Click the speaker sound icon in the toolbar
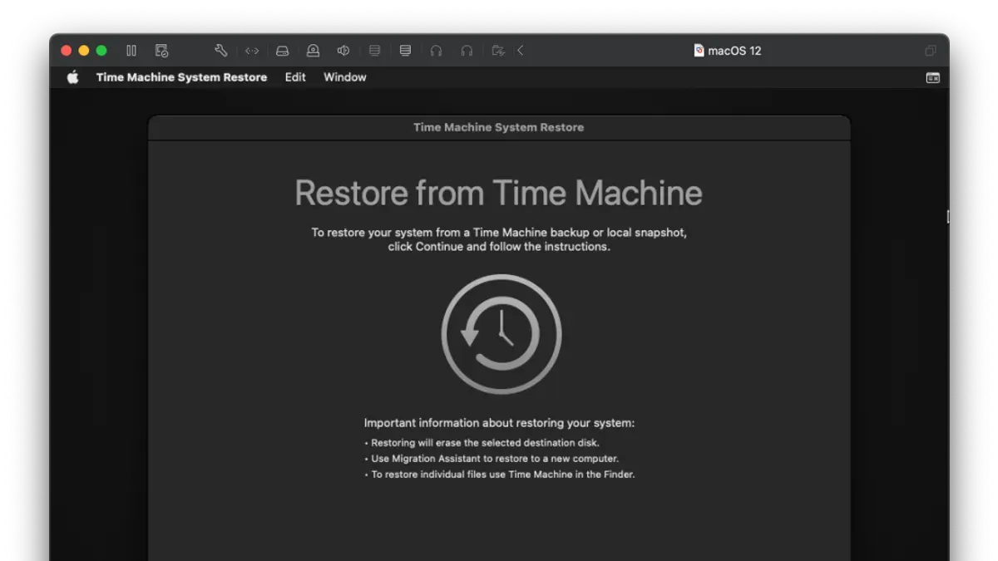 (343, 51)
